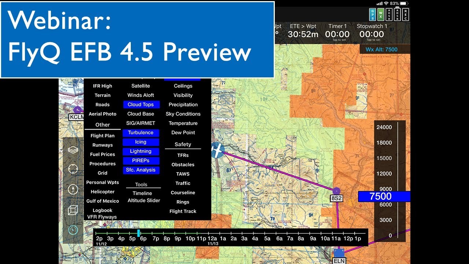Turn off Cloud Tops weather layer

coord(141,104)
